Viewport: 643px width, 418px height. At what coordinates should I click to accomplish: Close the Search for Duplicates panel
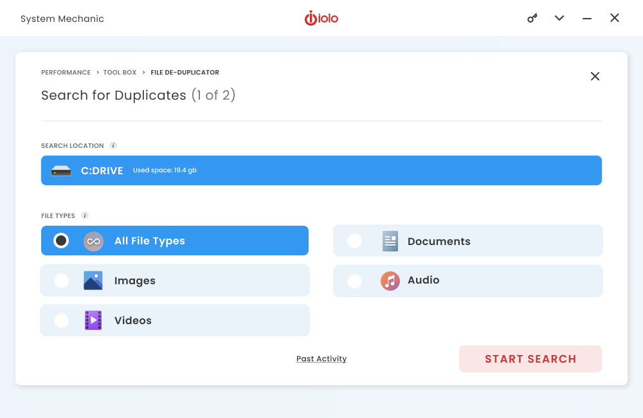tap(595, 77)
